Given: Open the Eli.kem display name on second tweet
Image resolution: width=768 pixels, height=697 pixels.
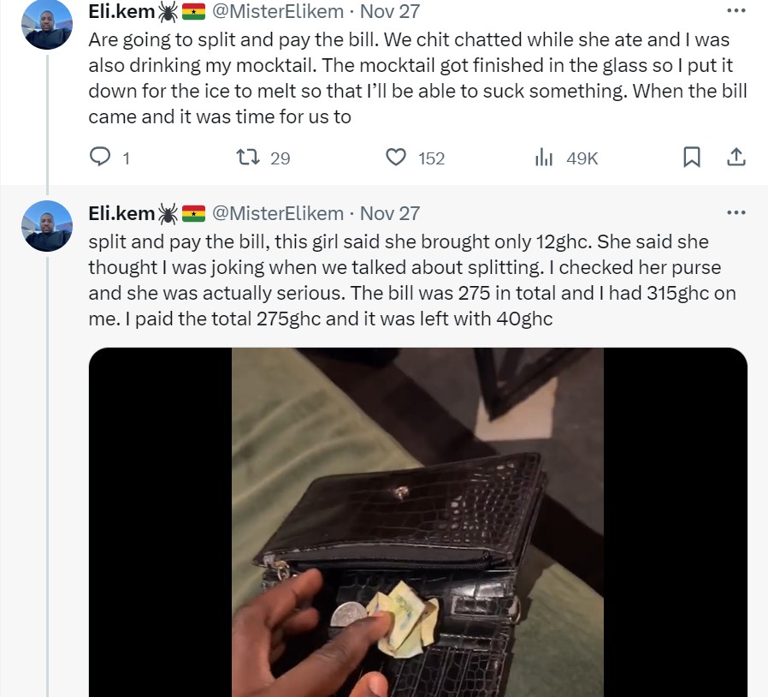Looking at the screenshot, I should point(121,213).
